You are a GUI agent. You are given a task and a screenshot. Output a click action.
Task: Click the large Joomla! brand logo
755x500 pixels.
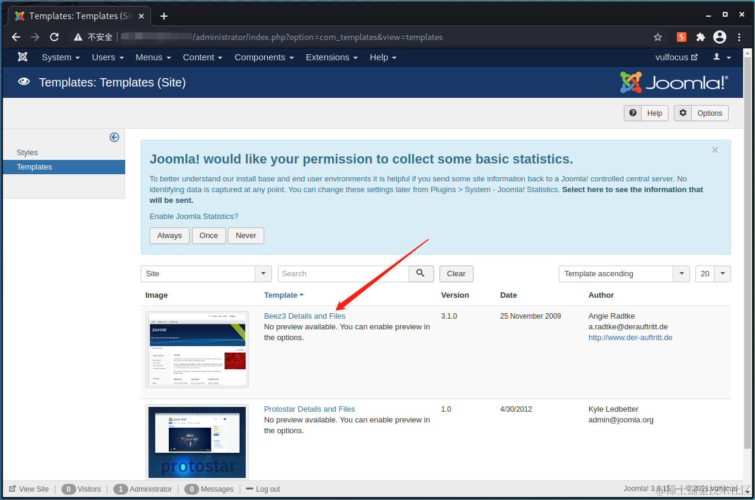click(674, 82)
